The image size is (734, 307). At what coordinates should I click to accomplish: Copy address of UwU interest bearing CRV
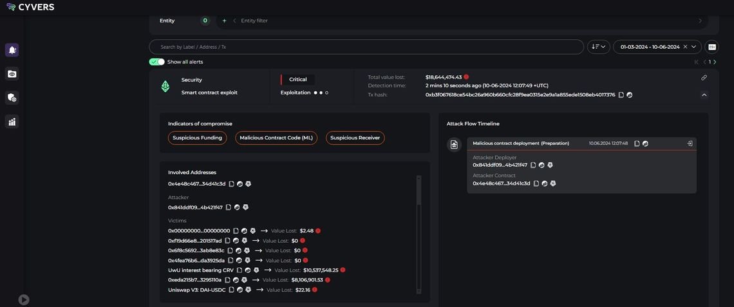click(x=240, y=270)
